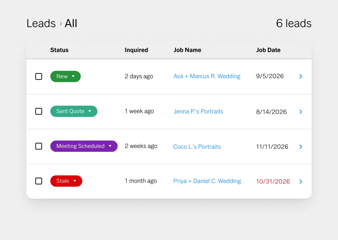Open the Stale status dropdown

[x=66, y=181]
